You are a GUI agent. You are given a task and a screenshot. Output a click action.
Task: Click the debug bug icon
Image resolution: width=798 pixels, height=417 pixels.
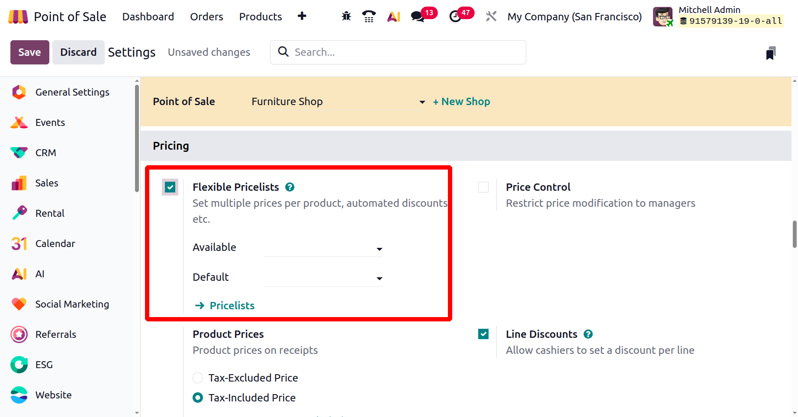pyautogui.click(x=346, y=16)
